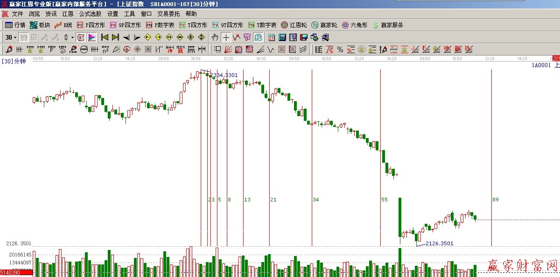560x277 pixels.
Task: Toggle the 权 price adjustment button
Action: point(80,37)
